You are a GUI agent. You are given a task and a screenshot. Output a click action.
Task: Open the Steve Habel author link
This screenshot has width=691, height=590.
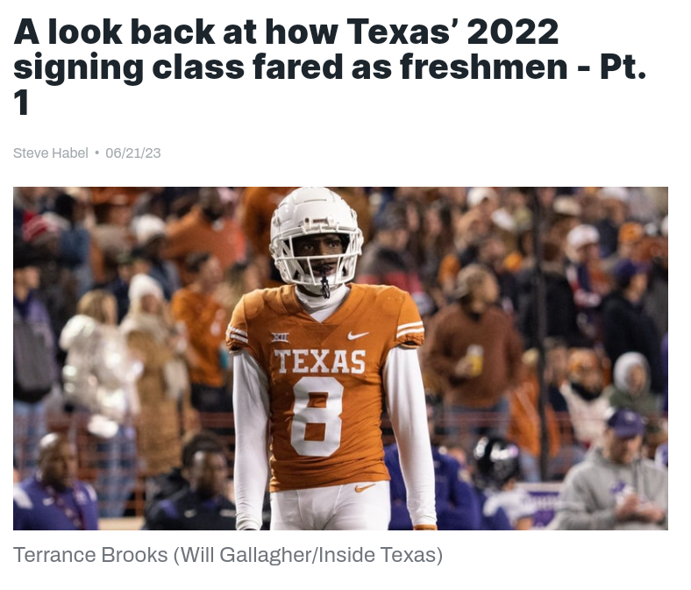tap(51, 153)
